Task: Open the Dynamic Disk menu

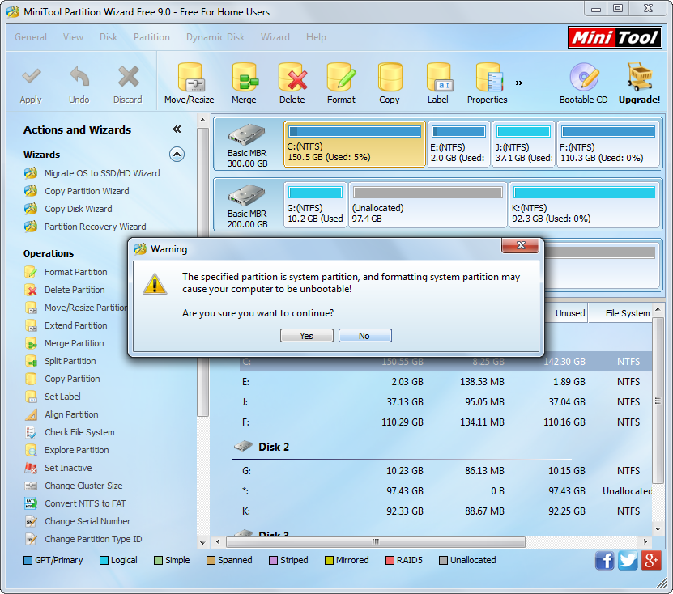Action: 215,37
